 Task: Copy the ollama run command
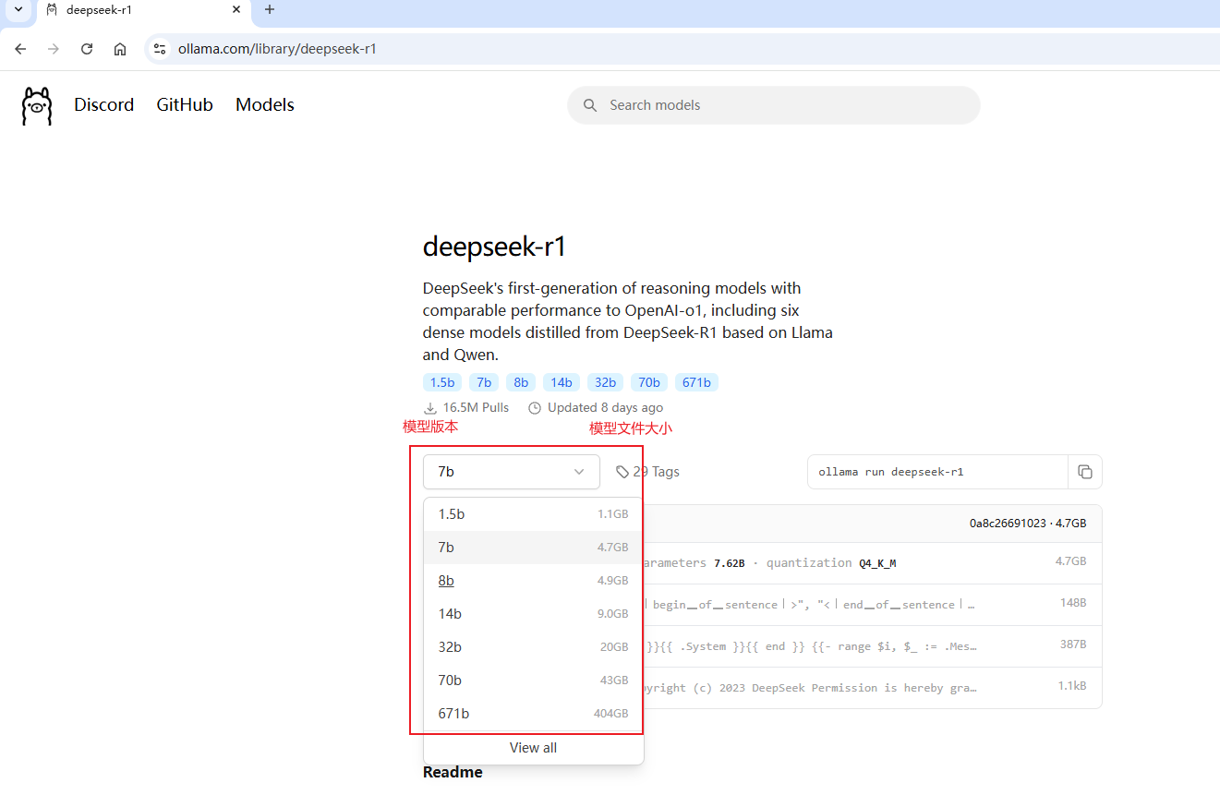pyautogui.click(x=1085, y=472)
